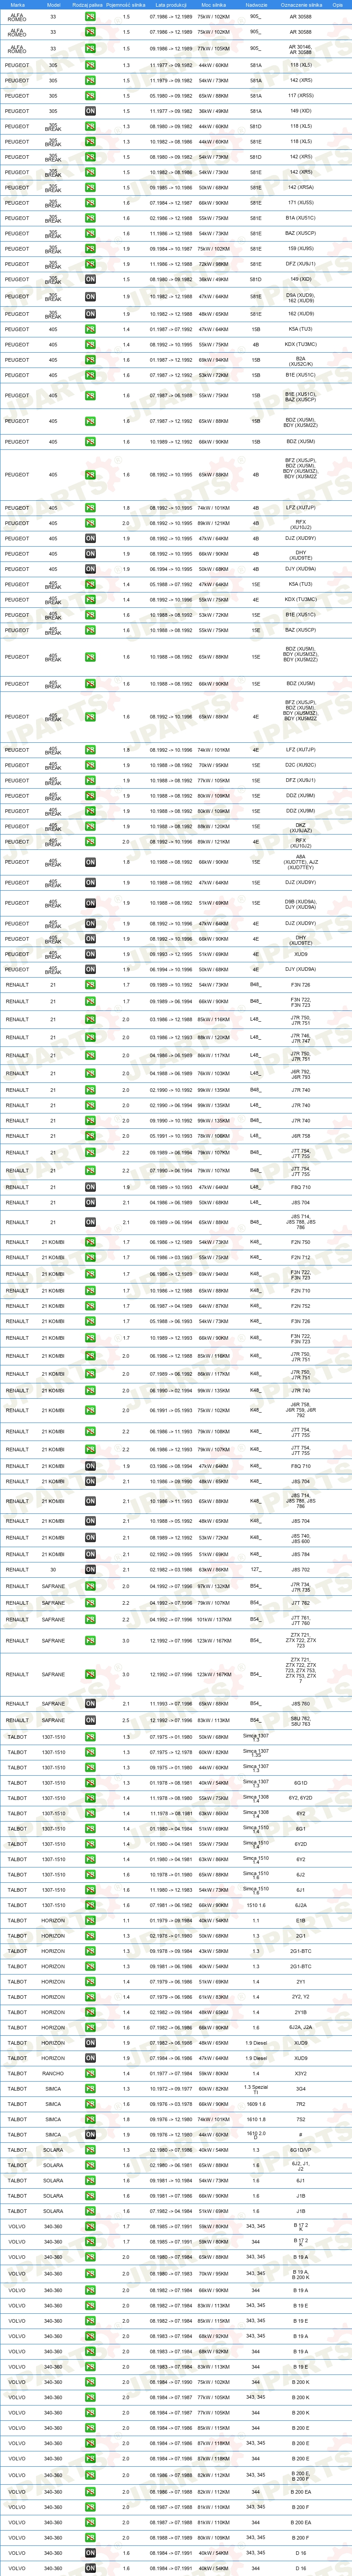Click the petrol PB icon for engine 117 (XR5S)

(90, 96)
